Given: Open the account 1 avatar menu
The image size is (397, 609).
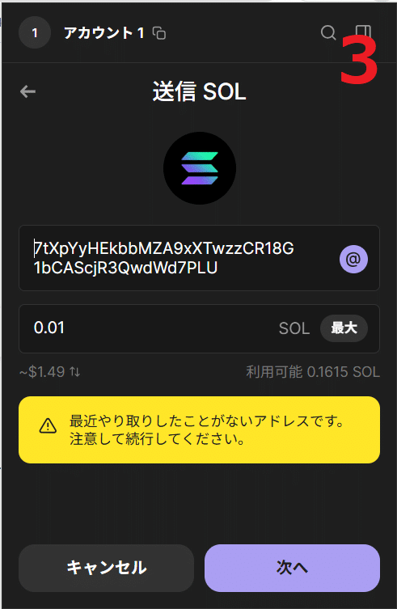Looking at the screenshot, I should [x=35, y=32].
